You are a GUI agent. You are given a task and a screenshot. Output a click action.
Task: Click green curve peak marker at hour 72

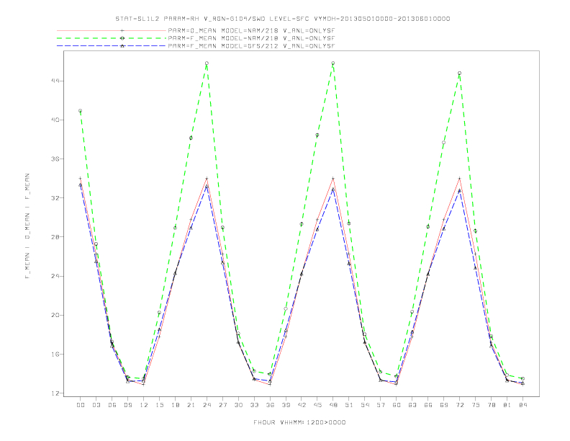pos(459,73)
